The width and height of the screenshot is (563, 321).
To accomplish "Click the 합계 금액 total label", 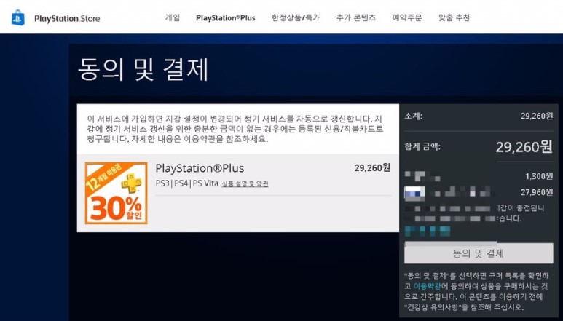I will coord(422,147).
